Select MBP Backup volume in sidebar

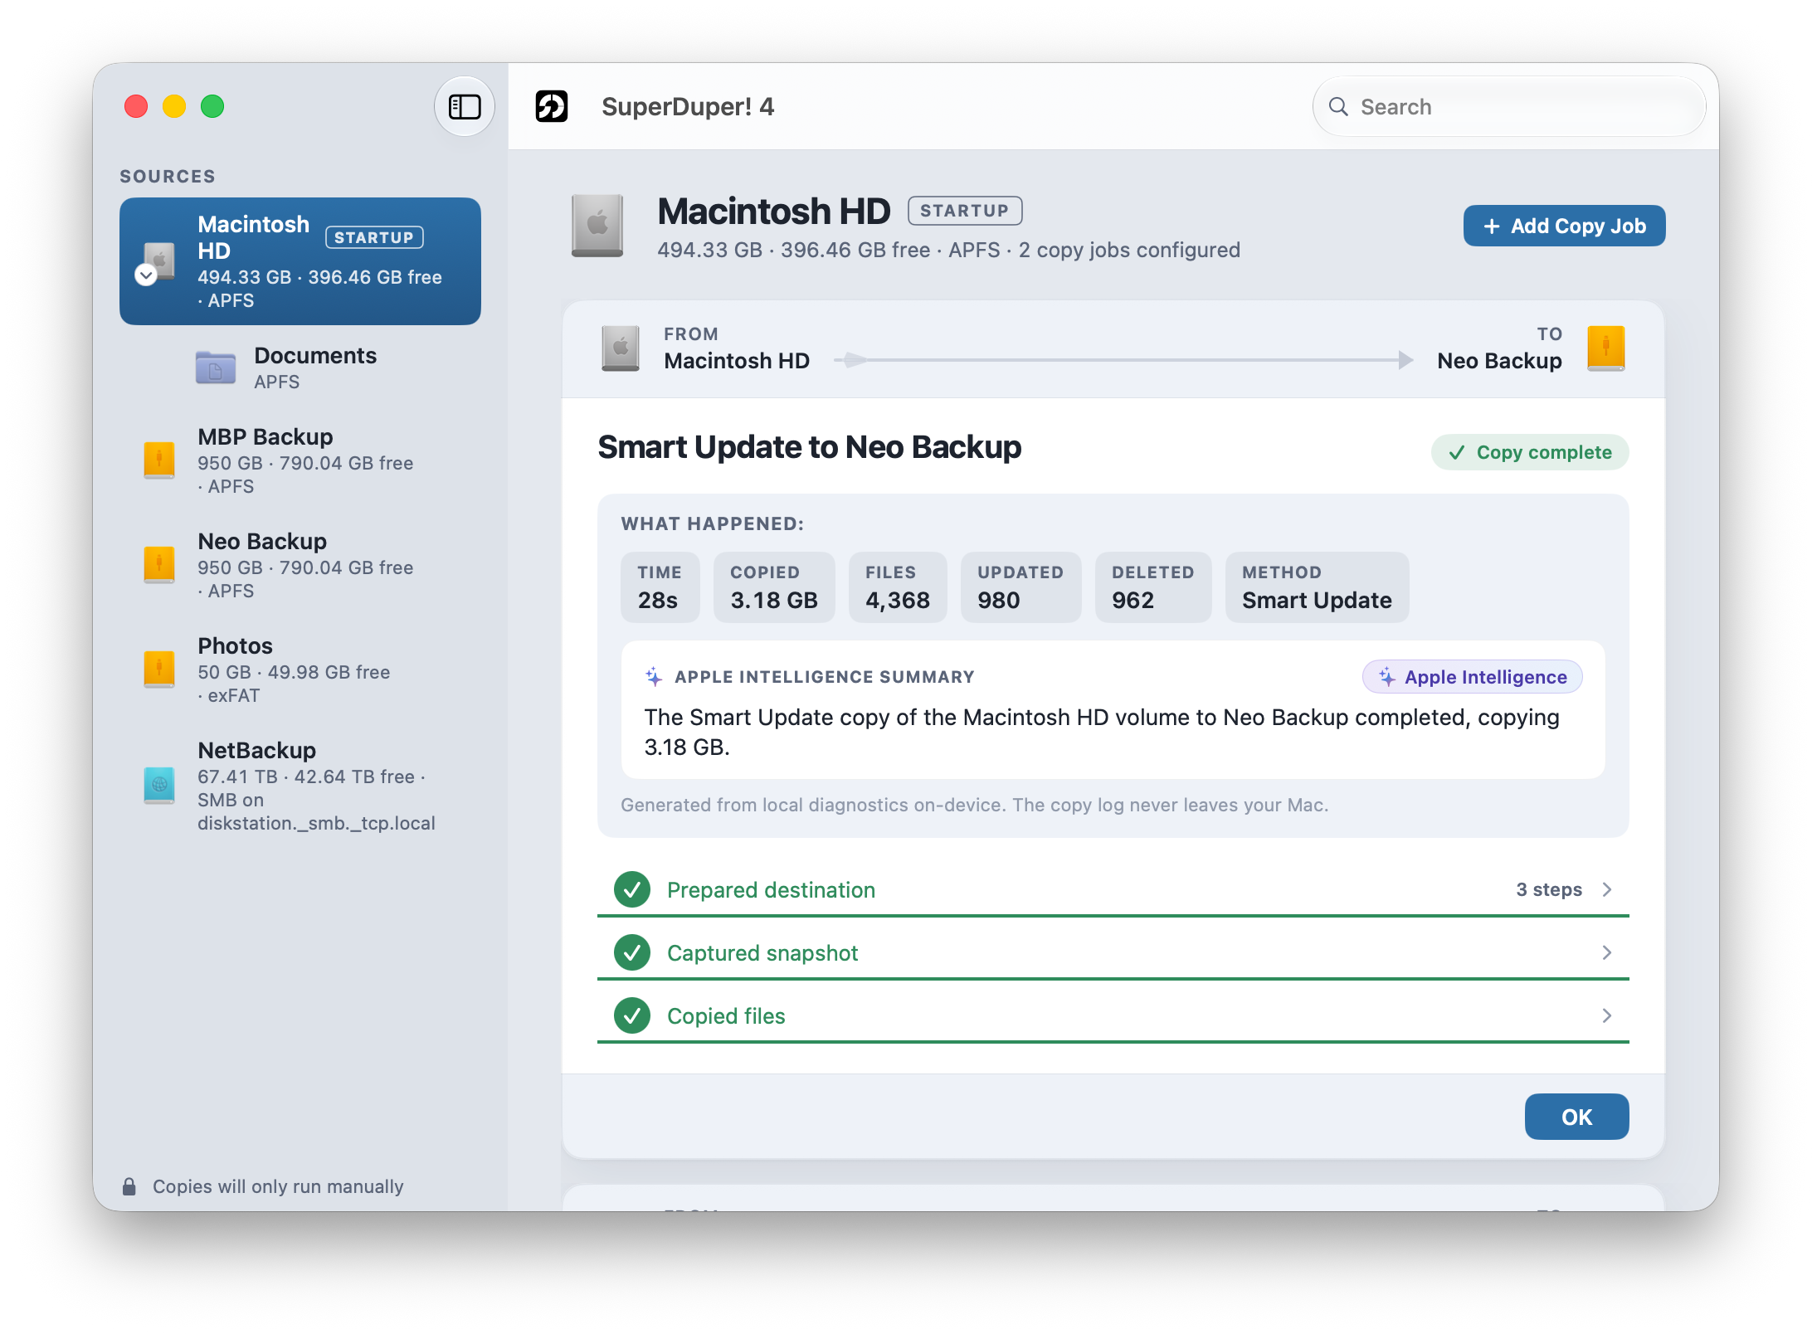(x=300, y=460)
